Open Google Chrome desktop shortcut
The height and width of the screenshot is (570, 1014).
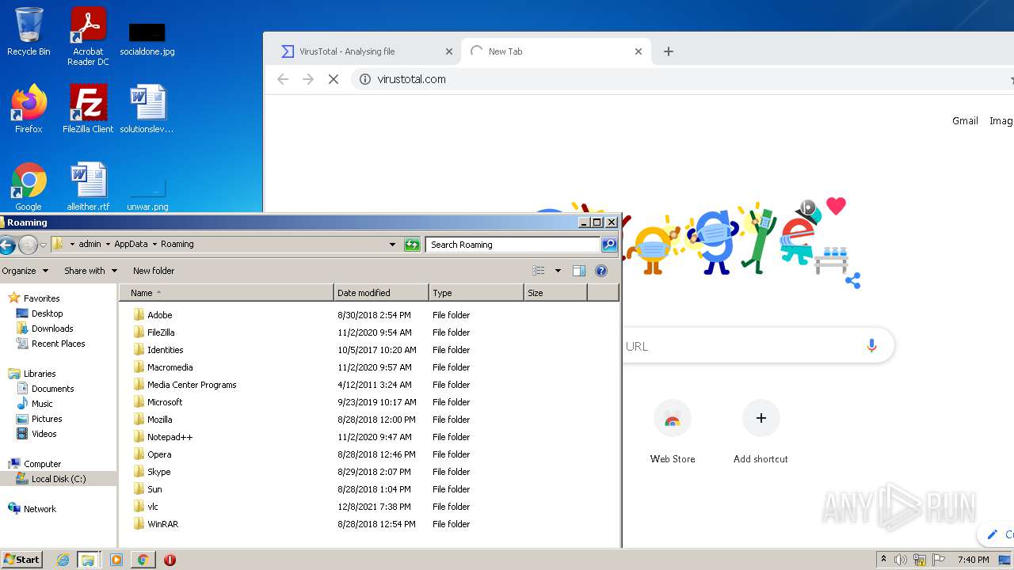pyautogui.click(x=29, y=187)
